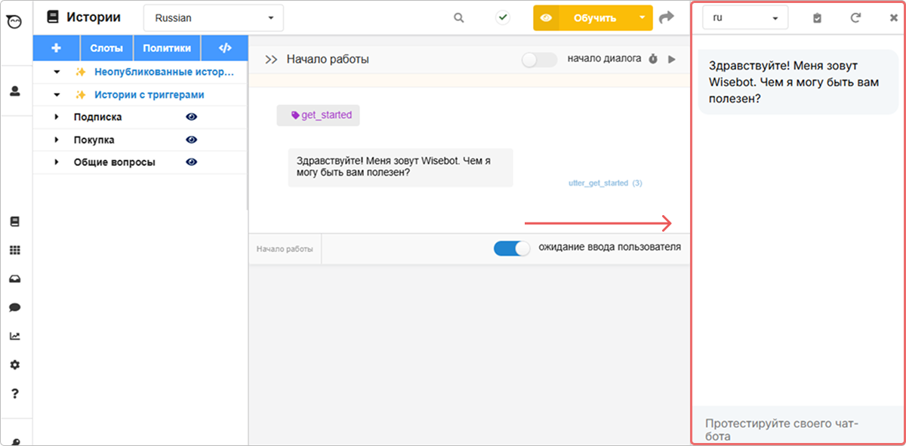Click the add story plus button

pos(56,48)
